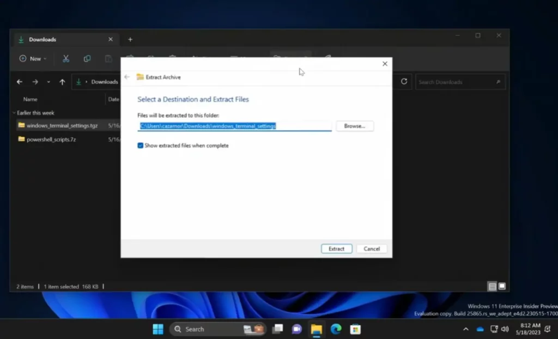
Task: Click the Copy icon in the toolbar
Action: pyautogui.click(x=87, y=58)
